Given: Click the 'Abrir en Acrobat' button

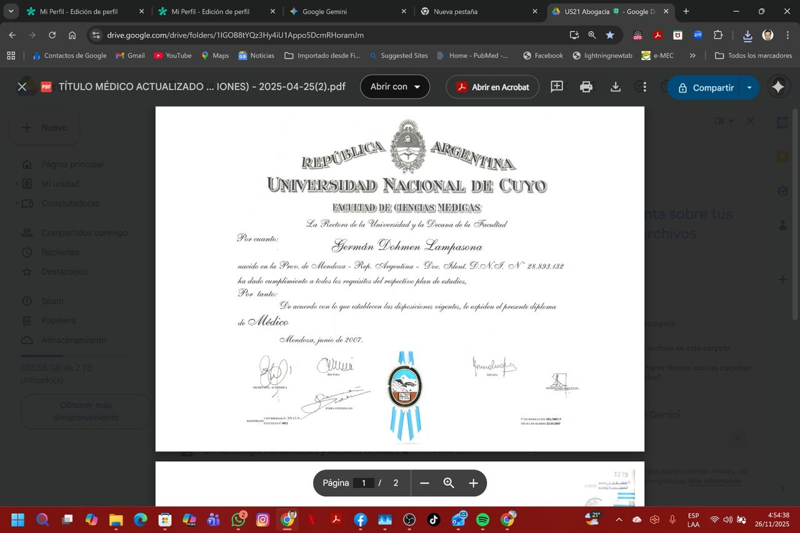Looking at the screenshot, I should pyautogui.click(x=492, y=87).
